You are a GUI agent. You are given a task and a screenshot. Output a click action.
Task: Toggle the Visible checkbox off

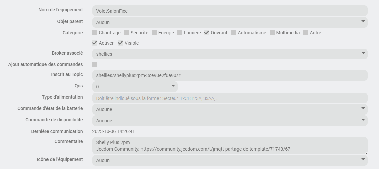(x=121, y=43)
